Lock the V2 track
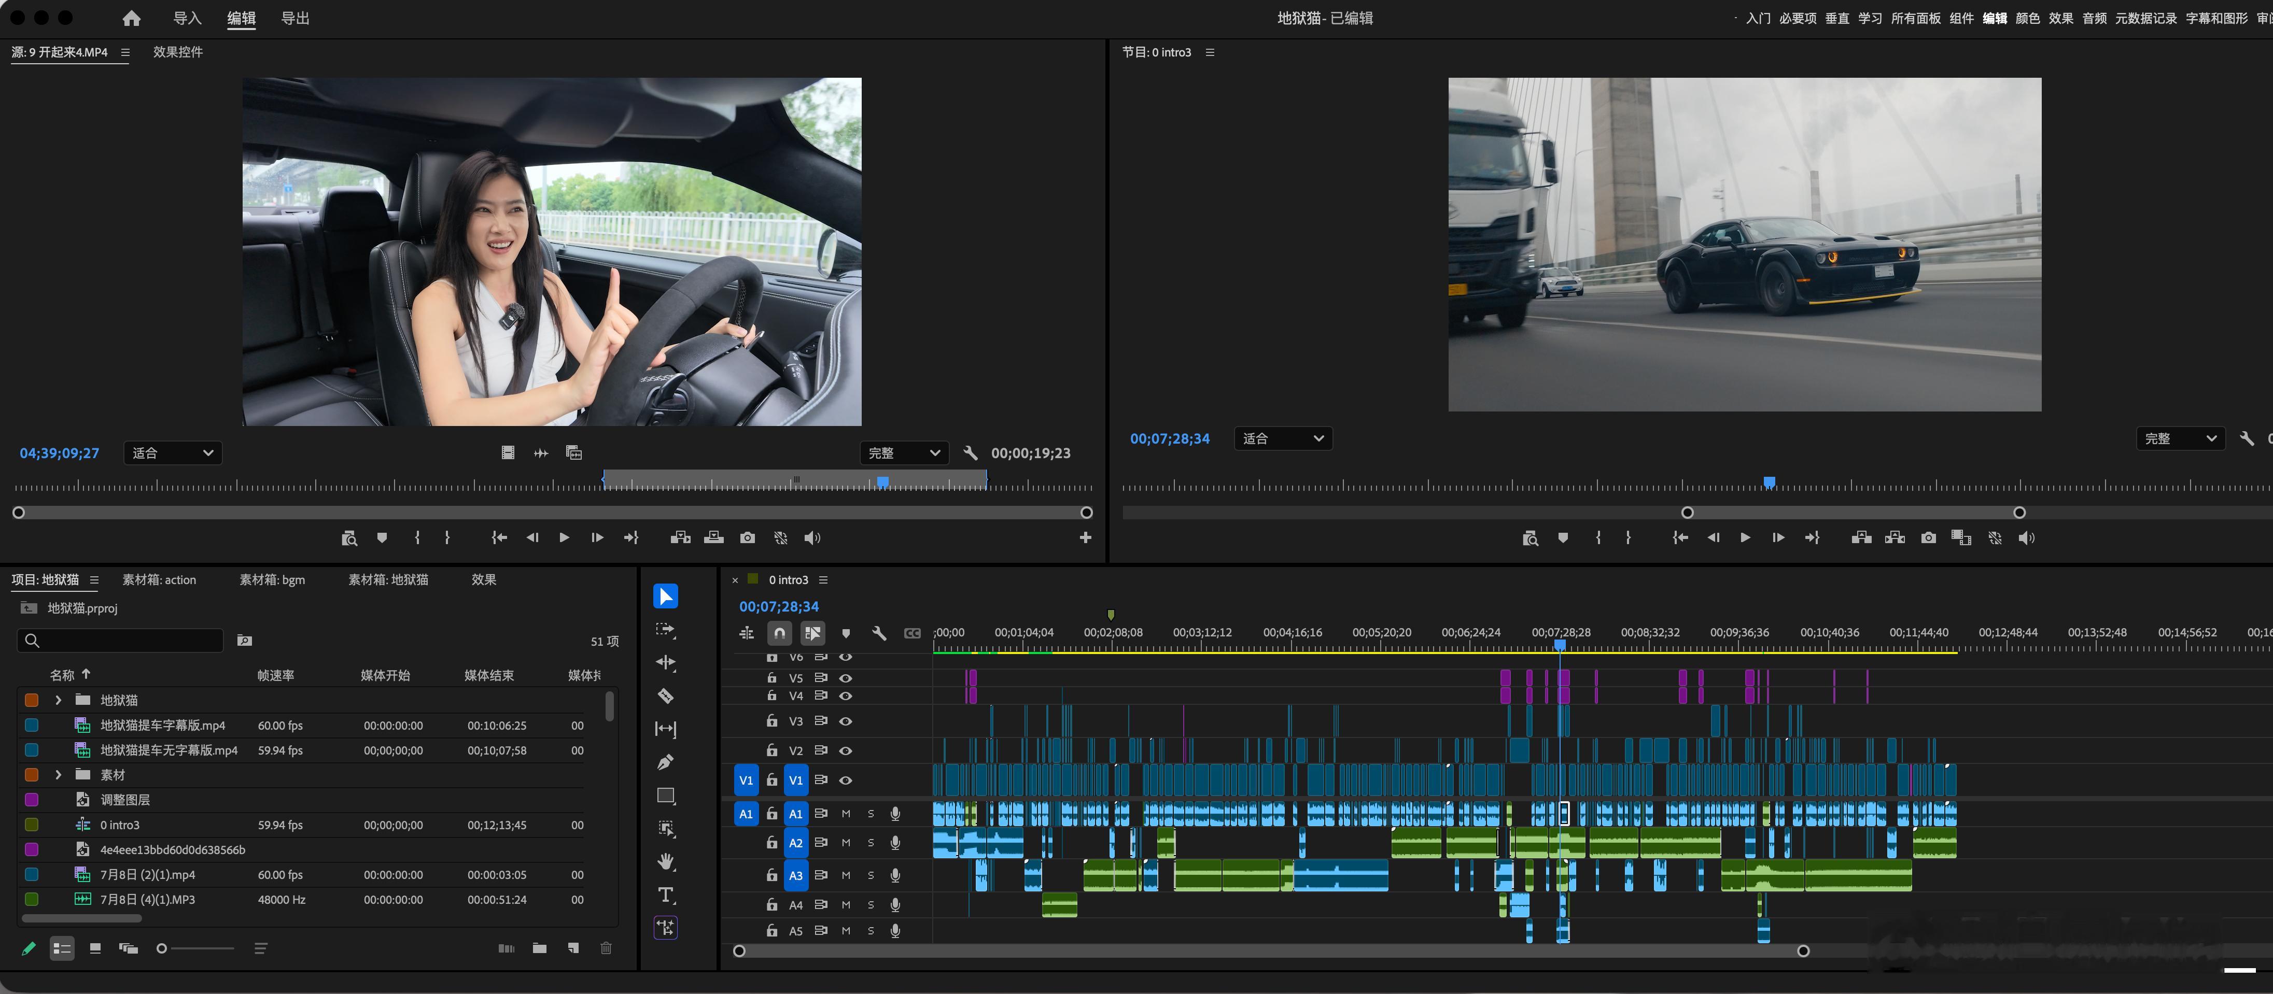 pyautogui.click(x=771, y=750)
